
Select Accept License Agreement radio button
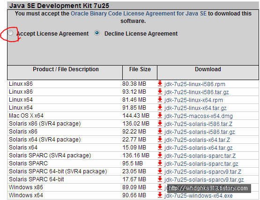tap(10, 33)
